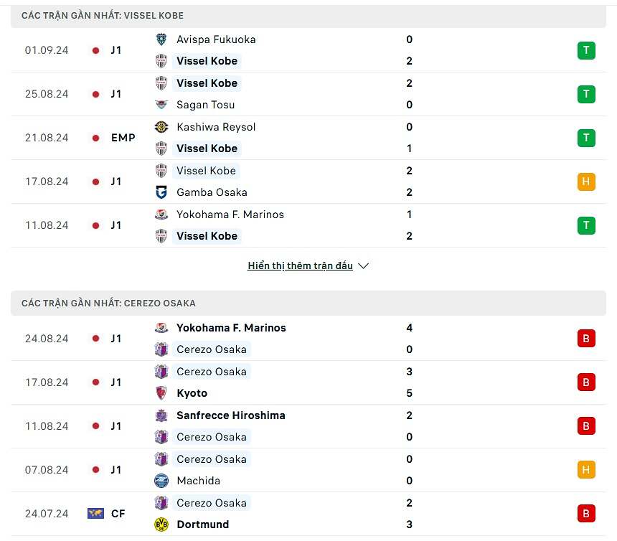
Task: Click orange H badge for Gamba Osaka match
Action: click(586, 182)
